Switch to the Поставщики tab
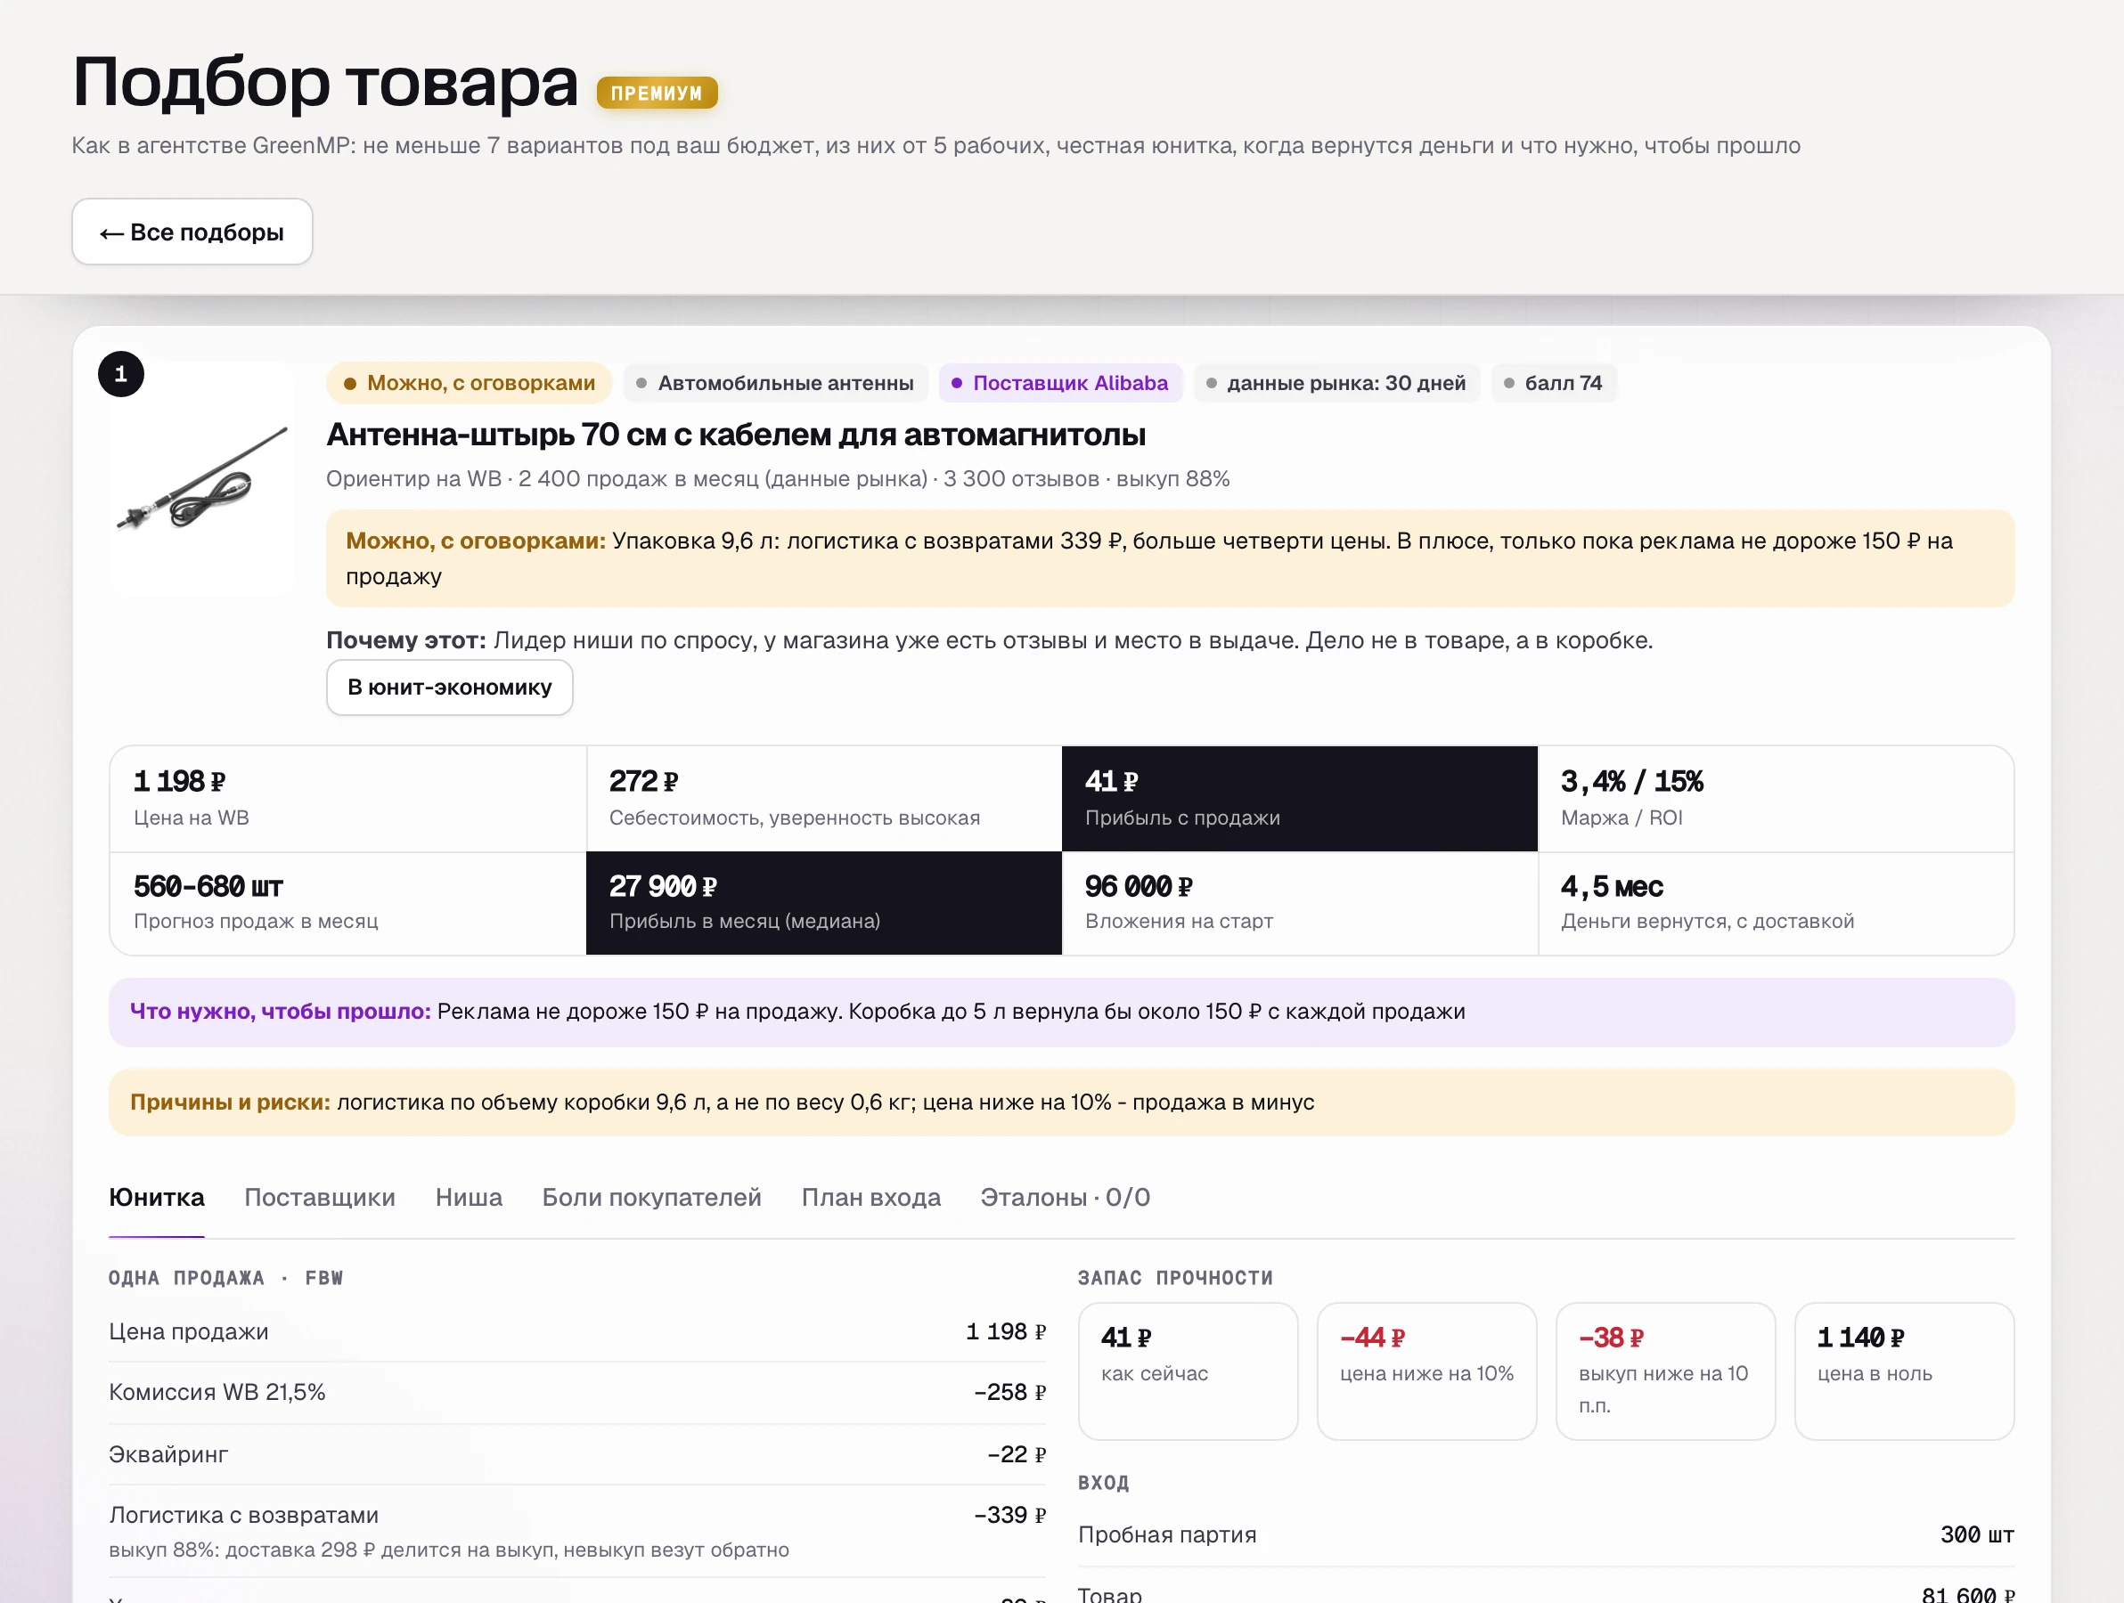2124x1603 pixels. [320, 1197]
